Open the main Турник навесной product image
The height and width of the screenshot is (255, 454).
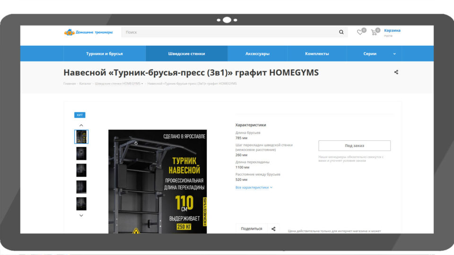(157, 181)
